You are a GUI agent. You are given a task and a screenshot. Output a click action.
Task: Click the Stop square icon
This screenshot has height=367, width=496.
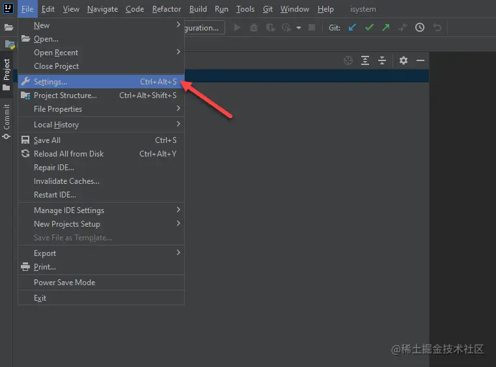point(312,27)
